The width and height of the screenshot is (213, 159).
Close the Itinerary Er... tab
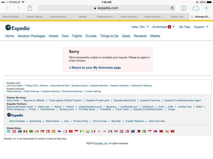pos(192,17)
